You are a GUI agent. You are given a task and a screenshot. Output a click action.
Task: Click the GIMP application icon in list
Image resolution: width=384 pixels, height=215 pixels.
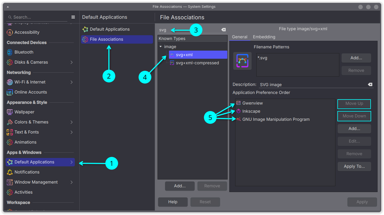pyautogui.click(x=238, y=119)
